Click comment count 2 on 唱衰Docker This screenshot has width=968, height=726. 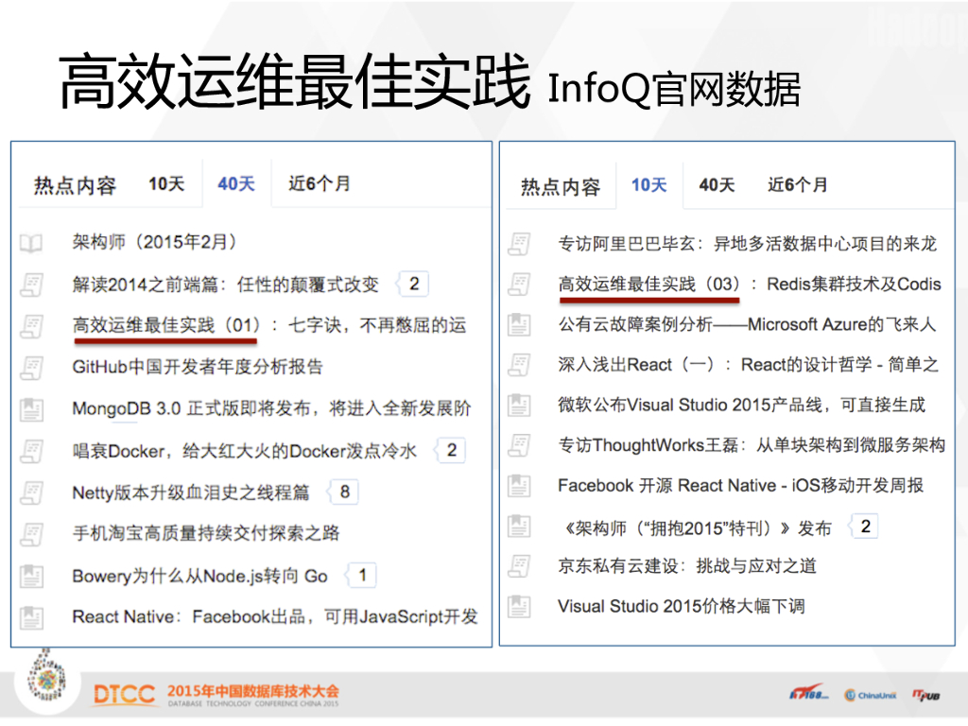point(451,450)
